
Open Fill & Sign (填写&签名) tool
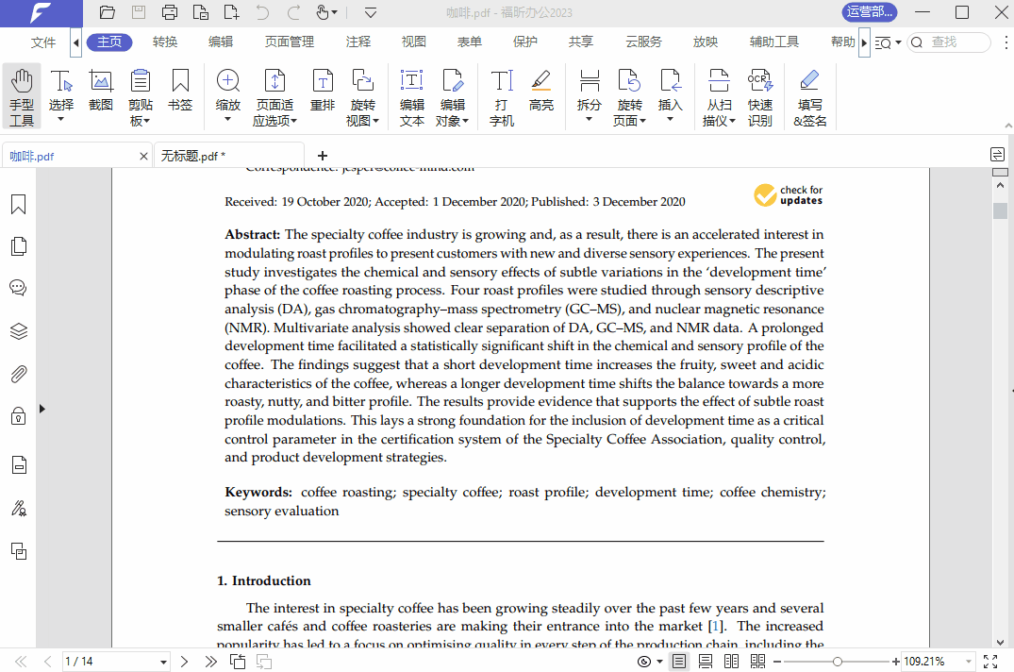pos(809,96)
